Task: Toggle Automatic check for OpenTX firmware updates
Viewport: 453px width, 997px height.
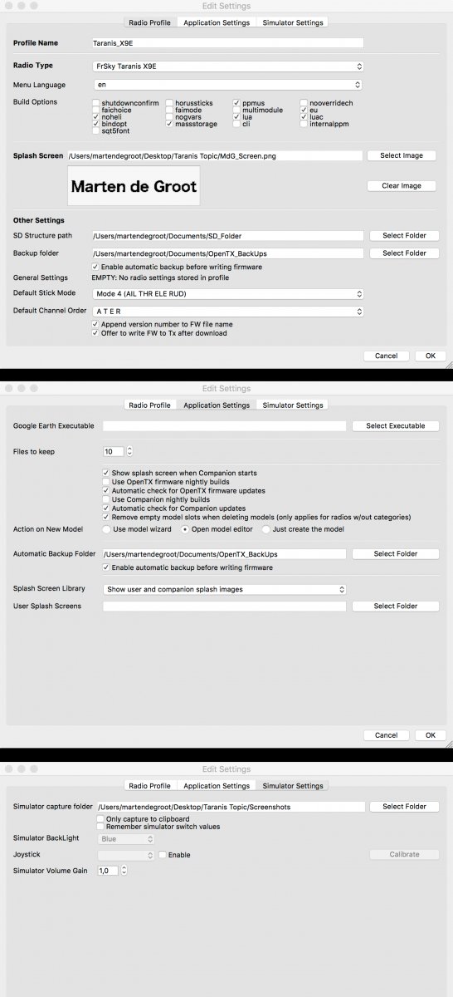Action: pyautogui.click(x=106, y=491)
